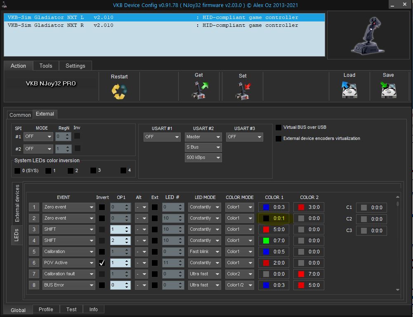
Task: Click LED table scroll up arrow
Action: (x=398, y=197)
